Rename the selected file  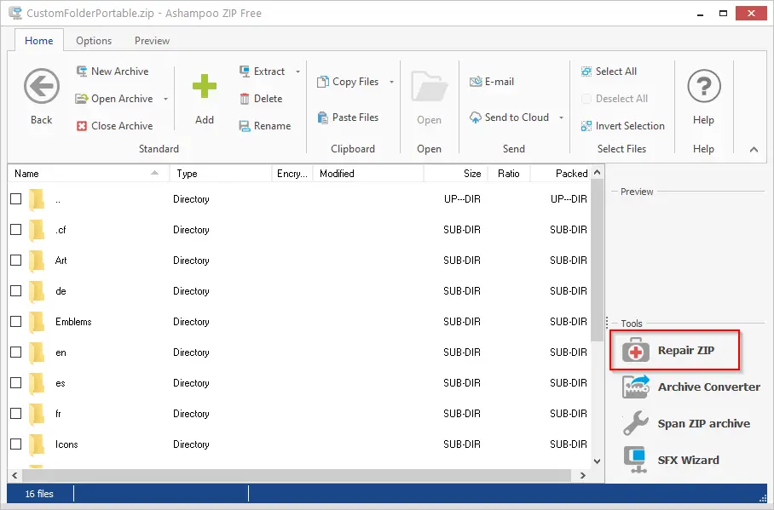click(x=265, y=126)
